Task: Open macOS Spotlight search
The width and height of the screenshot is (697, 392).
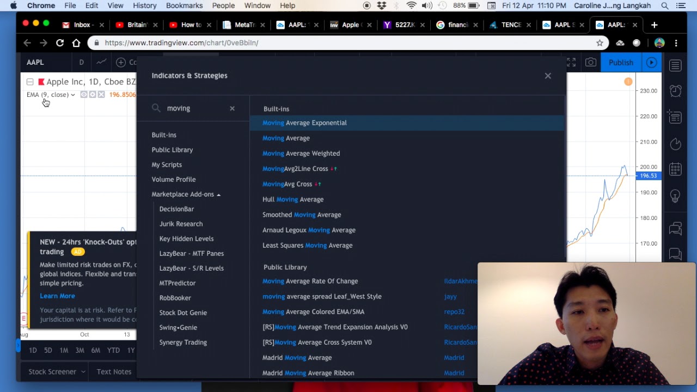Action: pyautogui.click(x=665, y=5)
